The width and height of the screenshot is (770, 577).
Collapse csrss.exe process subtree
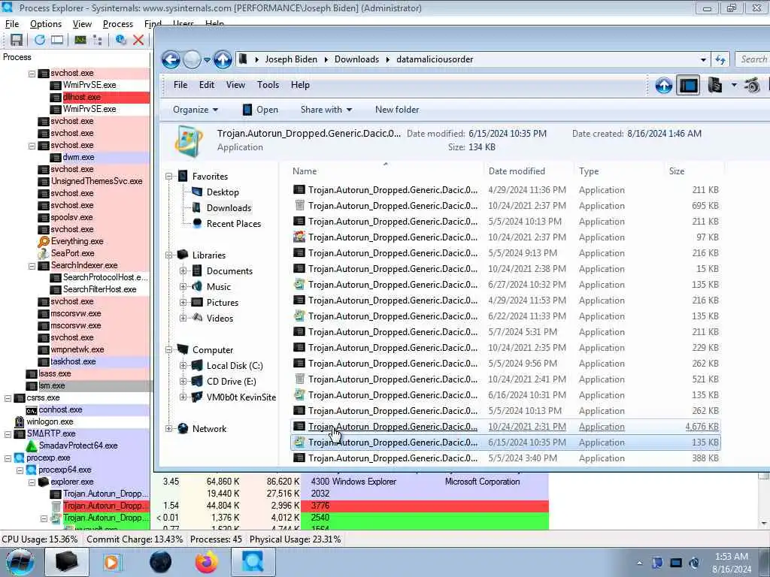8,398
